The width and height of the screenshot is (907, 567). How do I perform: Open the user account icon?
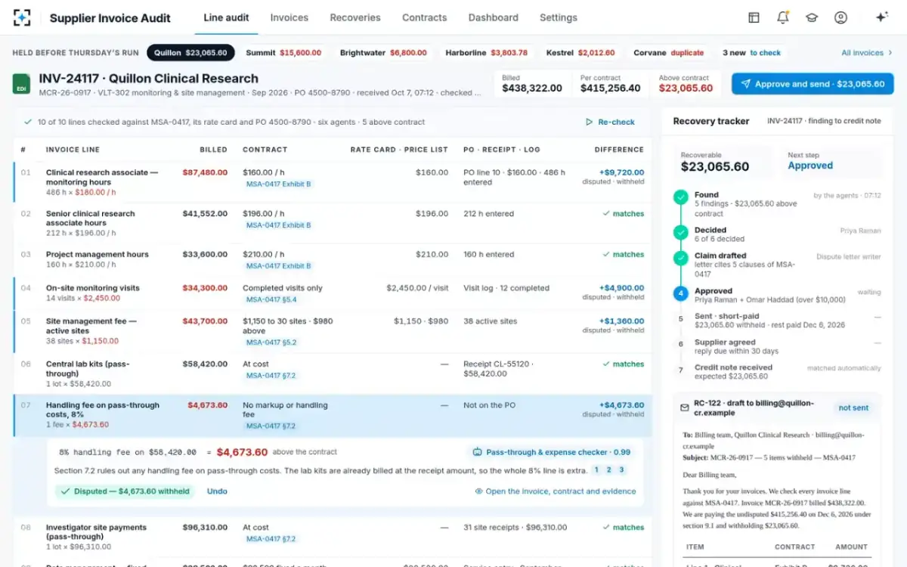840,17
